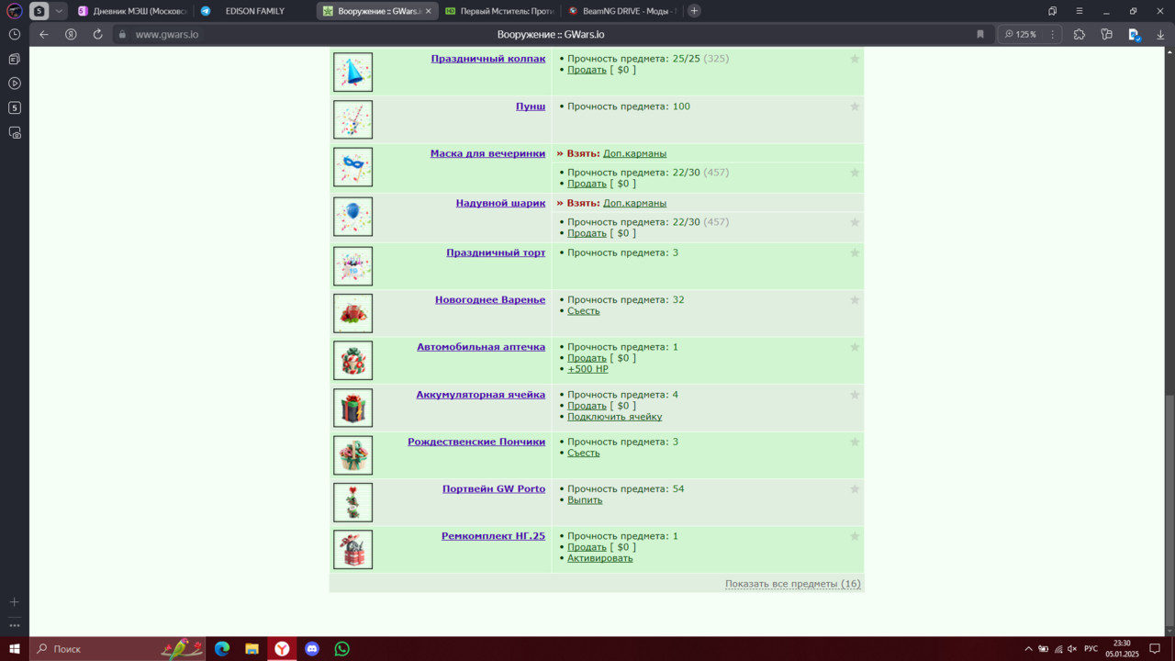This screenshot has height=661, width=1175.
Task: Open the browser extensions puzzle icon
Action: (1080, 34)
